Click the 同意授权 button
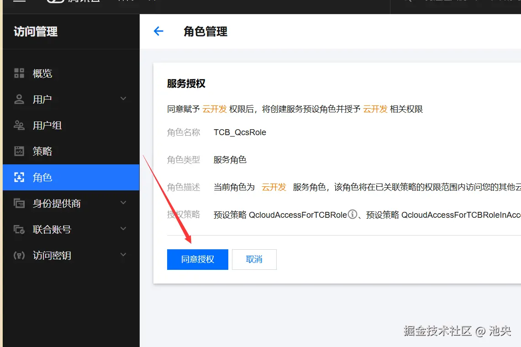 click(x=198, y=259)
